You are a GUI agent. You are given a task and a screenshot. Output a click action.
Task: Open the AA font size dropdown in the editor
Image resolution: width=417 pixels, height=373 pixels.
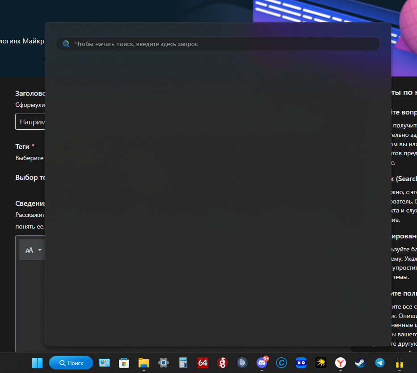(33, 250)
